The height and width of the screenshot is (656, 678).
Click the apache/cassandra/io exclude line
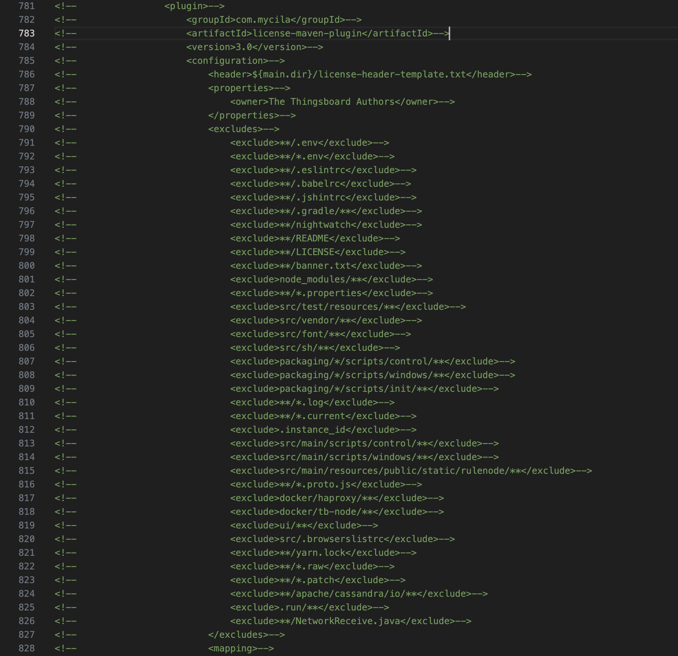coord(358,594)
